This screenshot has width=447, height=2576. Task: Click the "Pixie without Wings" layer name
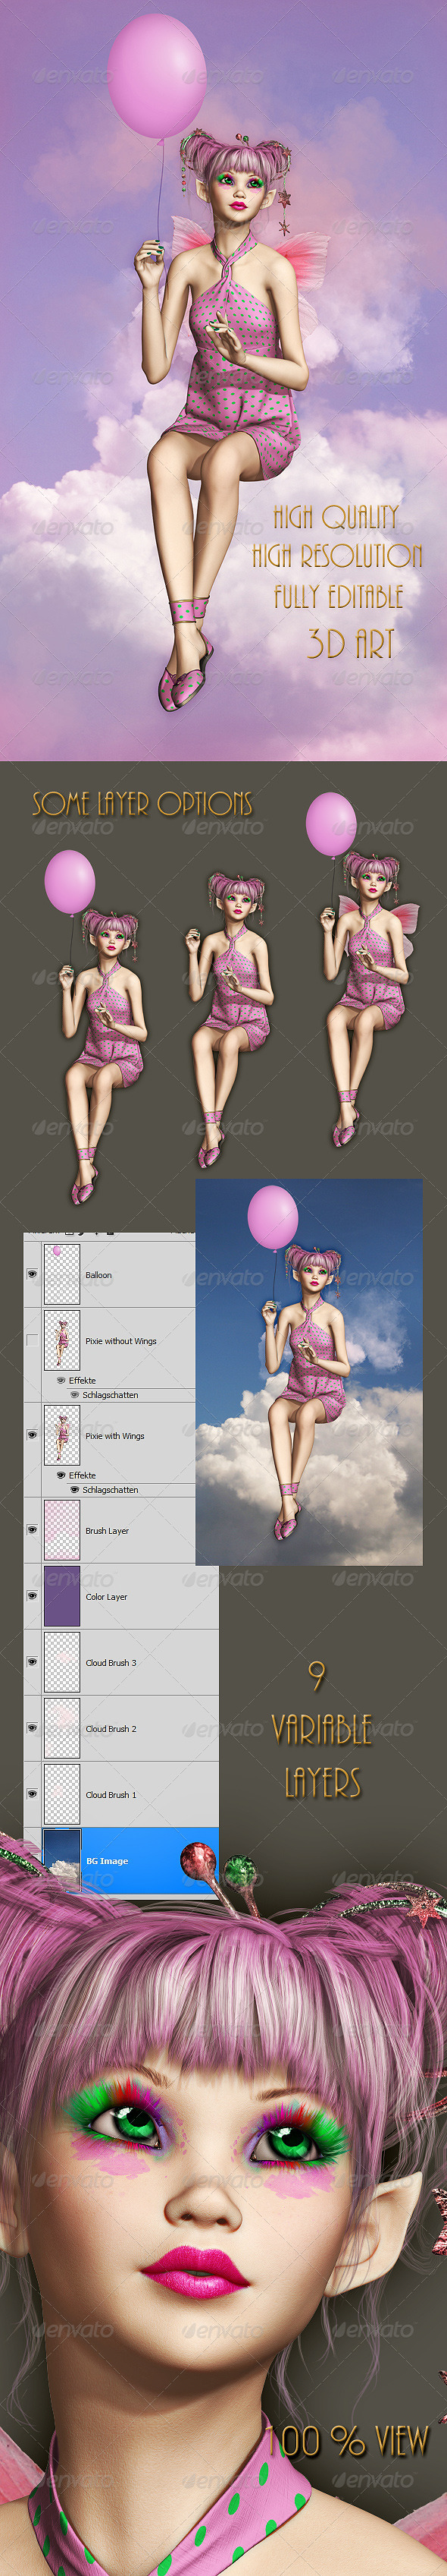click(120, 1341)
